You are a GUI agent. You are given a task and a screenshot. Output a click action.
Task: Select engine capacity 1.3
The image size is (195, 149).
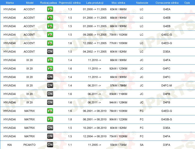[70, 9]
